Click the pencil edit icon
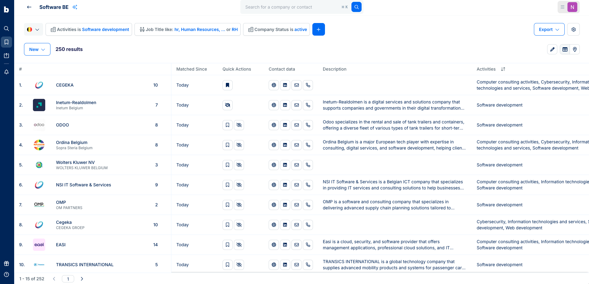 (x=552, y=49)
